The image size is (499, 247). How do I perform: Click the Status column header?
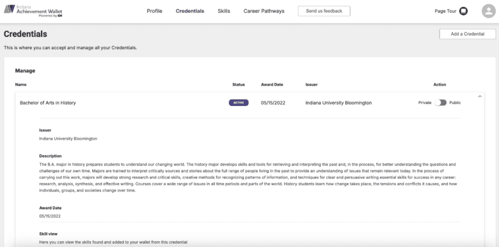[x=239, y=85]
